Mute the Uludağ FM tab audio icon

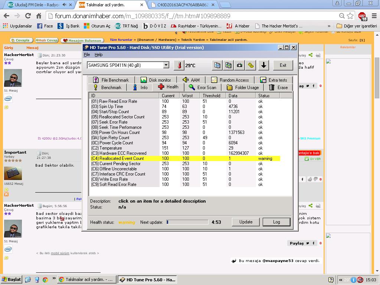click(65, 4)
